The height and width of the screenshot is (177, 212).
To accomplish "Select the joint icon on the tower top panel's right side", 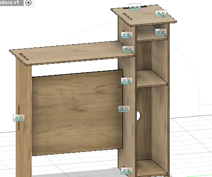I will pyautogui.click(x=161, y=14).
